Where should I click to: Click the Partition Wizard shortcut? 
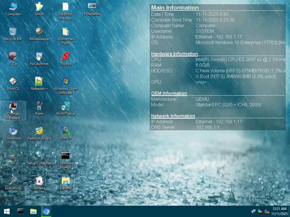39,134
